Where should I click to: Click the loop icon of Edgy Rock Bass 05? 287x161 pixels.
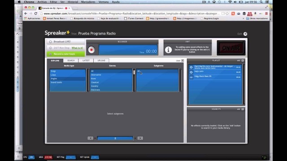pyautogui.click(x=191, y=77)
